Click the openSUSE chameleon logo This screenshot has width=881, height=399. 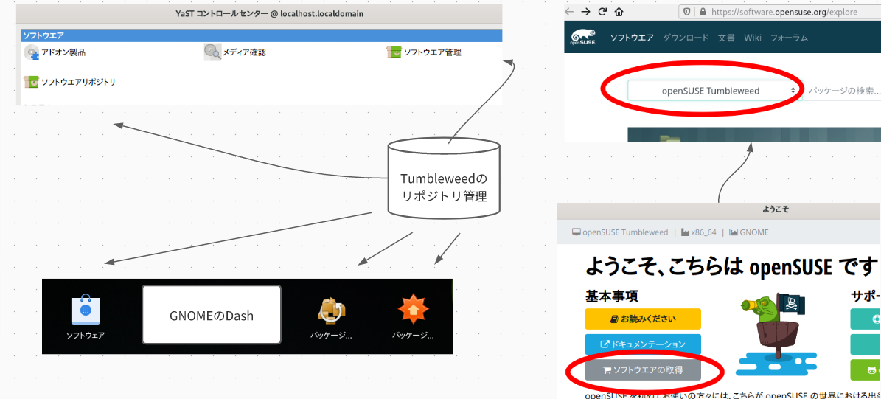click(582, 35)
